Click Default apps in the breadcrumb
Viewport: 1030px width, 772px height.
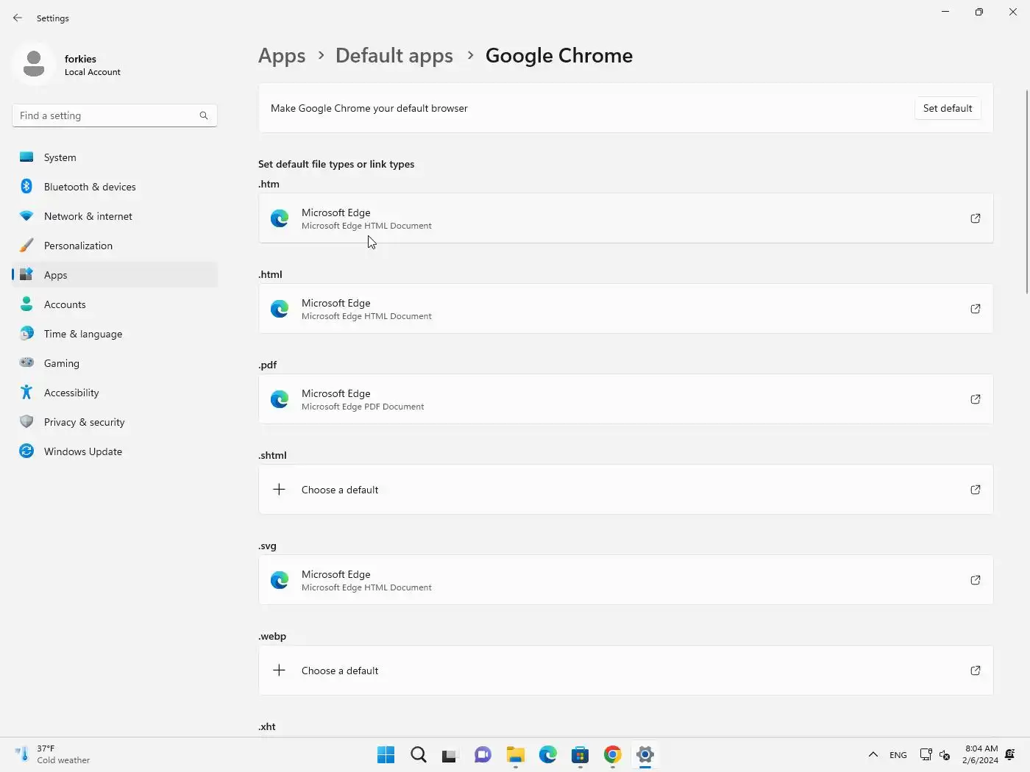394,56
